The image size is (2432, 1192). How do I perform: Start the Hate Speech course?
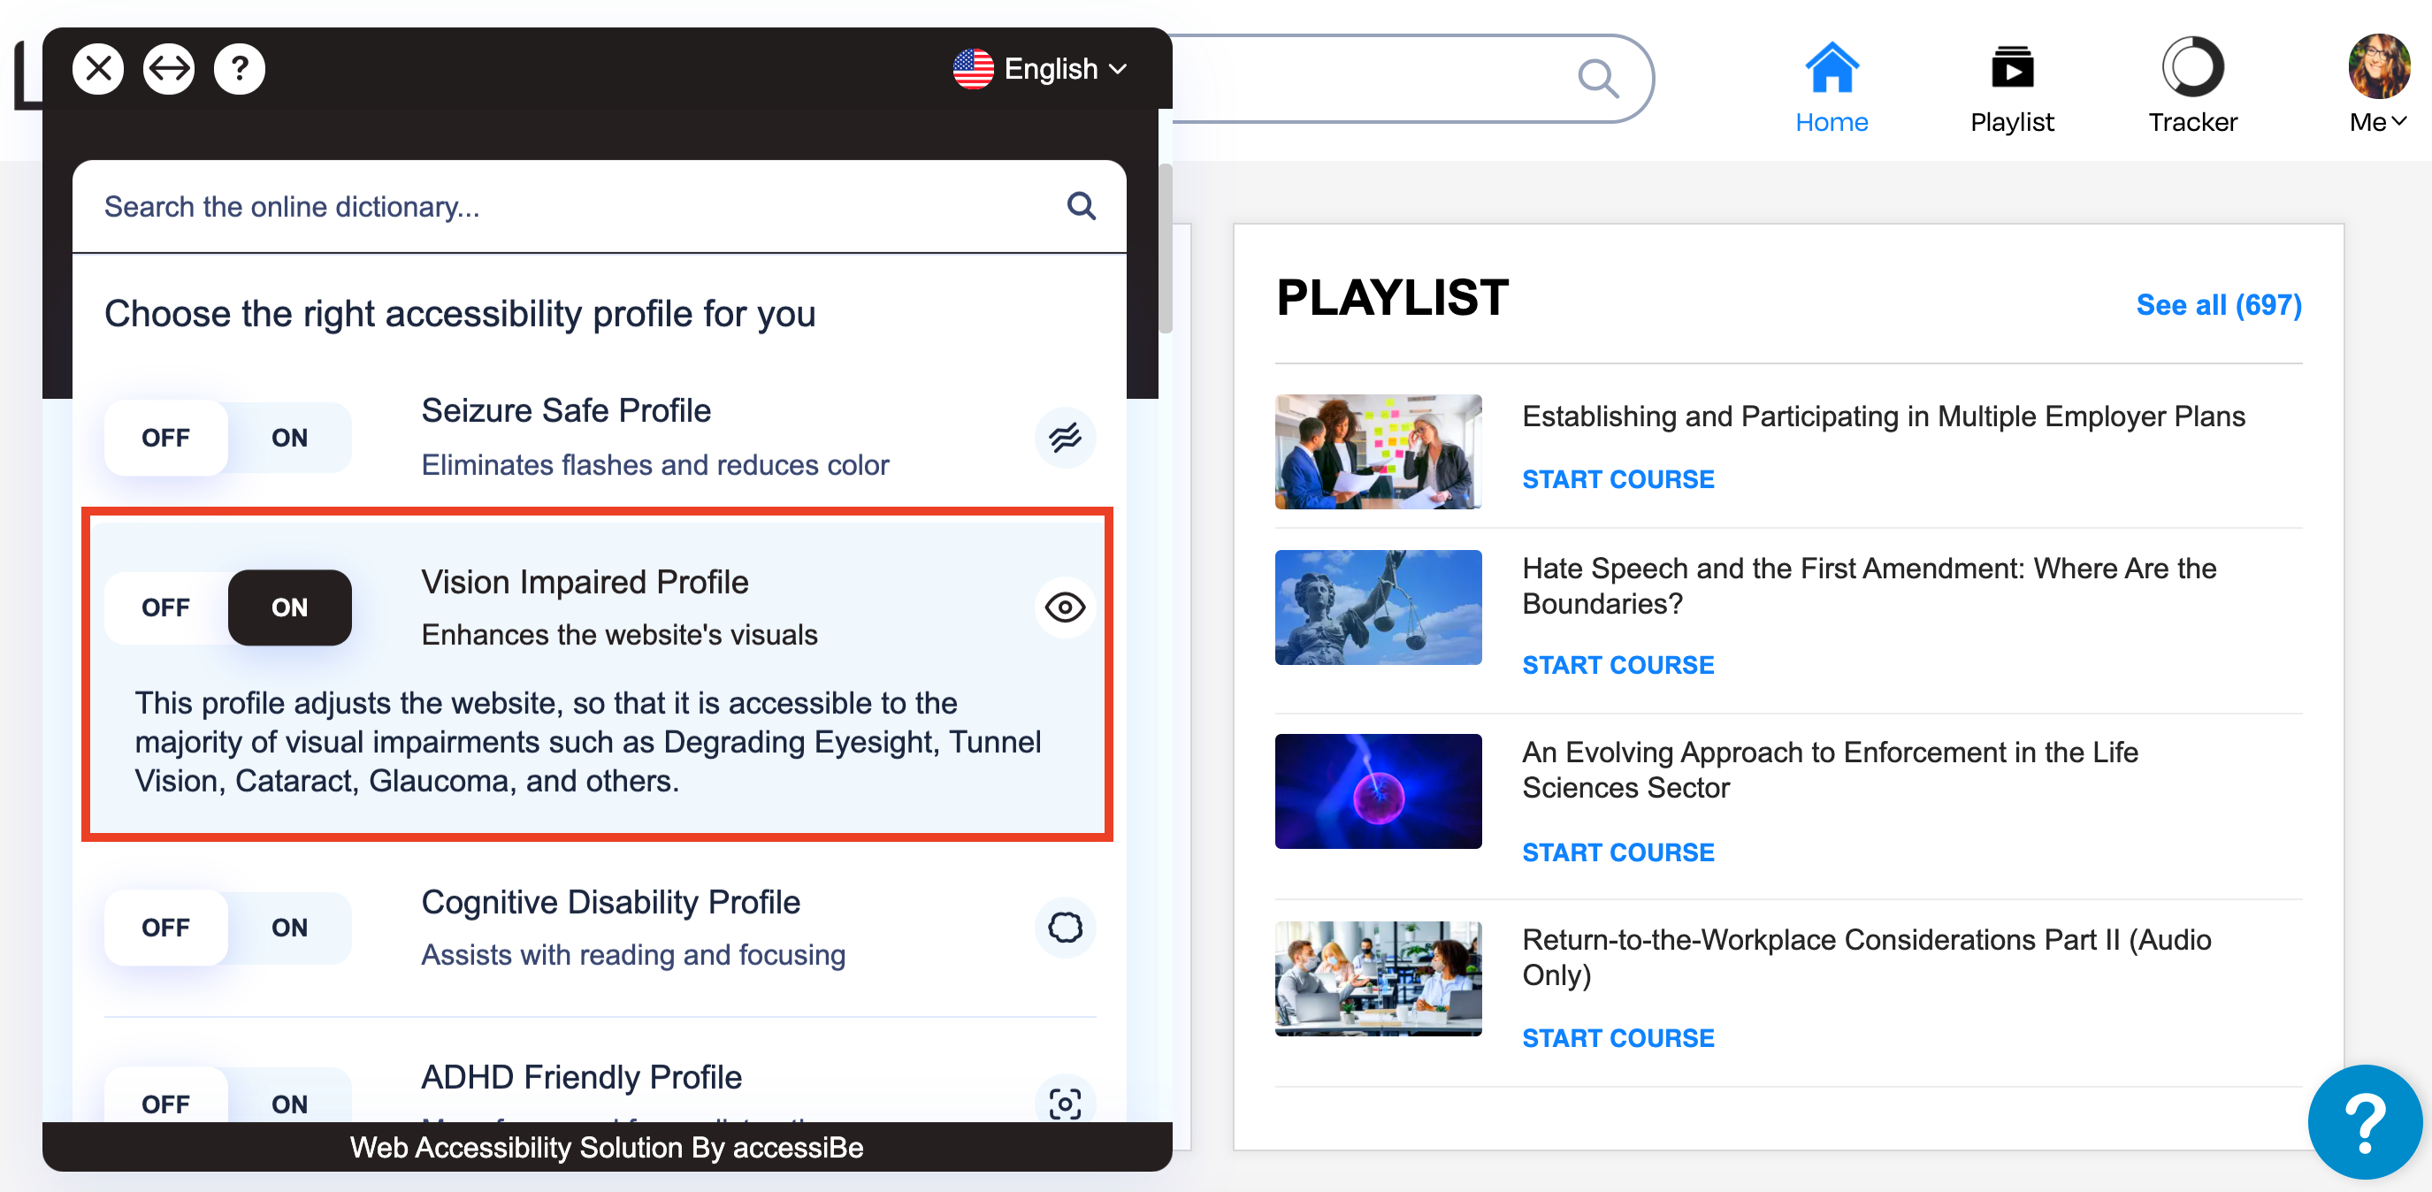point(1618,664)
